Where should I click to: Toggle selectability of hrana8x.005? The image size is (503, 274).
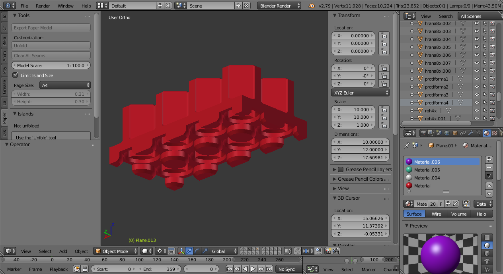485,47
